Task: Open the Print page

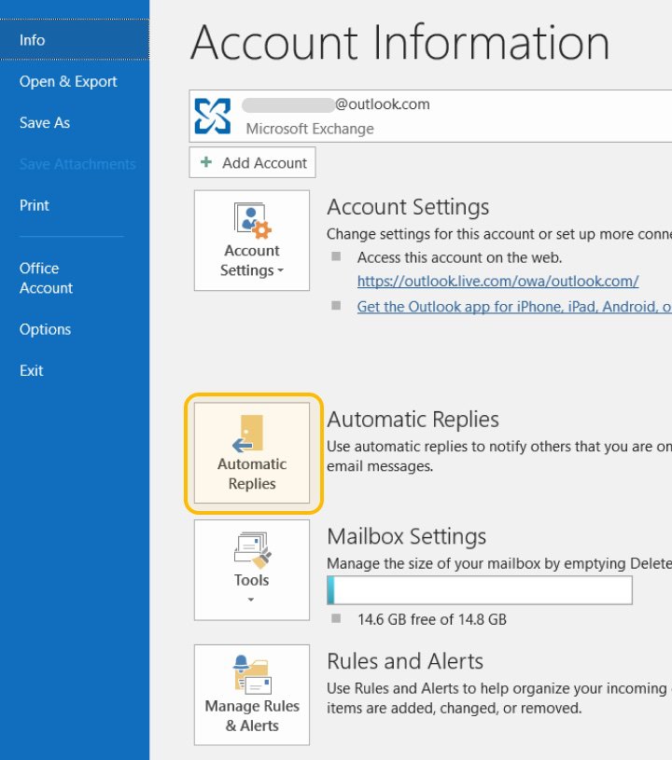Action: (34, 205)
